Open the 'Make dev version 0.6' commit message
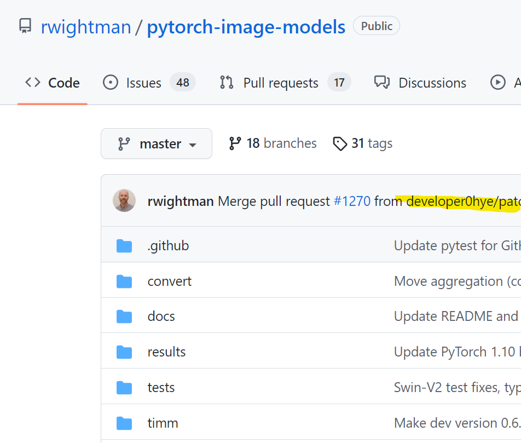521x443 pixels. (457, 423)
